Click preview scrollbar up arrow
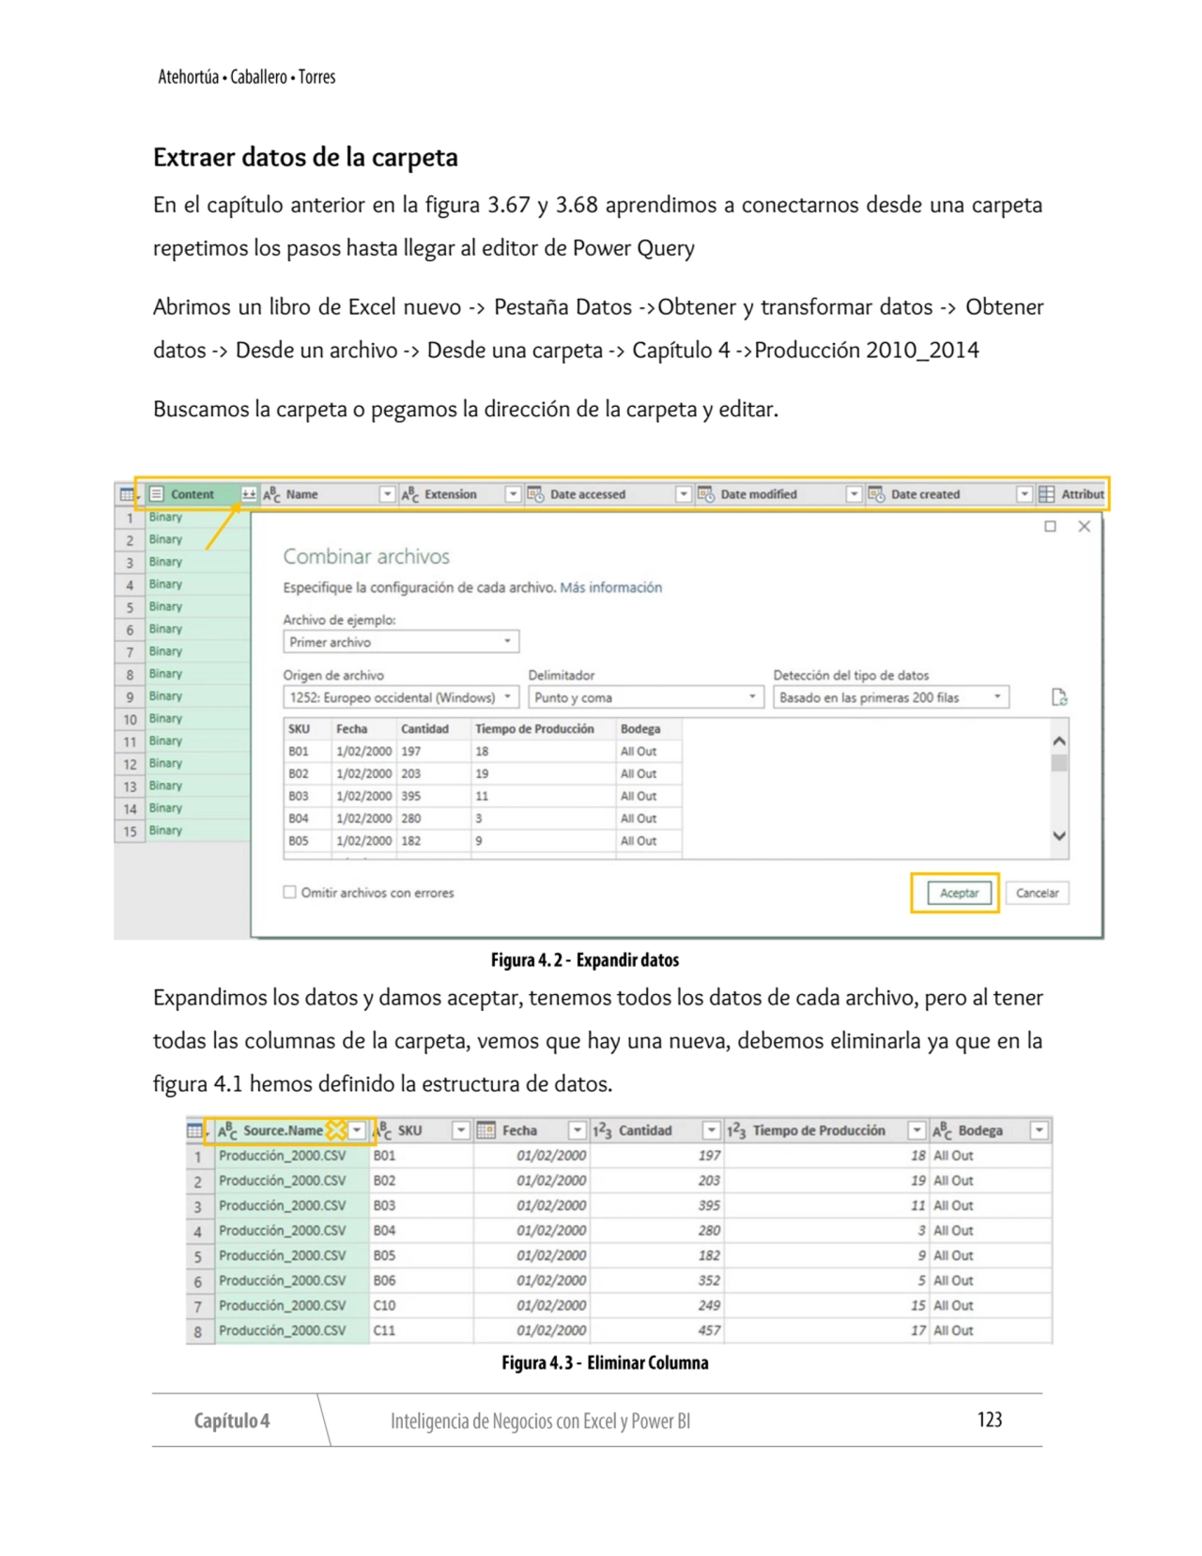This screenshot has width=1202, height=1556. click(x=1059, y=741)
